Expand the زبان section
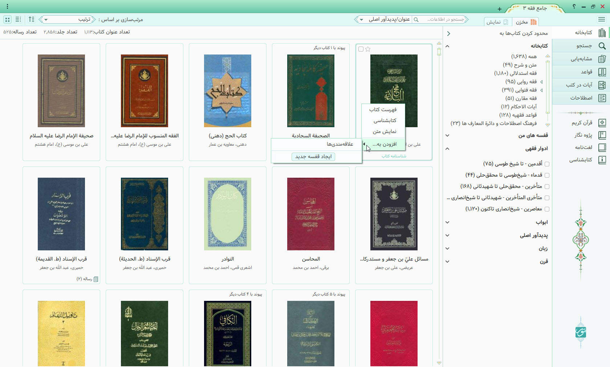610x367 pixels. pyautogui.click(x=447, y=249)
